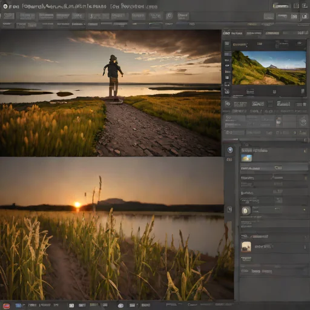Toggle the small checkbox in fourth property row
The height and width of the screenshot is (310, 310).
(x=279, y=200)
